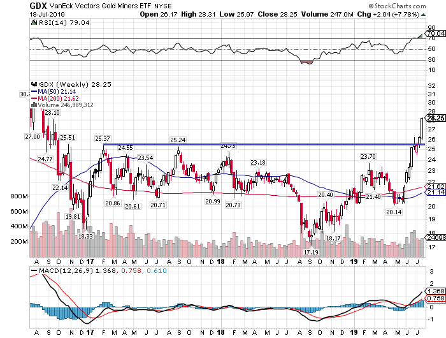This screenshot has width=446, height=338.
Task: Click the 27.00 price annotation
Action: 32,137
